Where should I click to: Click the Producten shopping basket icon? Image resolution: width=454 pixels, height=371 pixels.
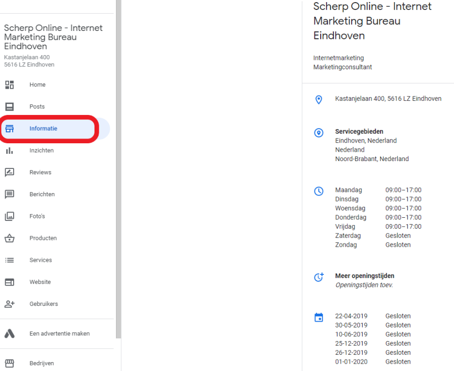(9, 238)
